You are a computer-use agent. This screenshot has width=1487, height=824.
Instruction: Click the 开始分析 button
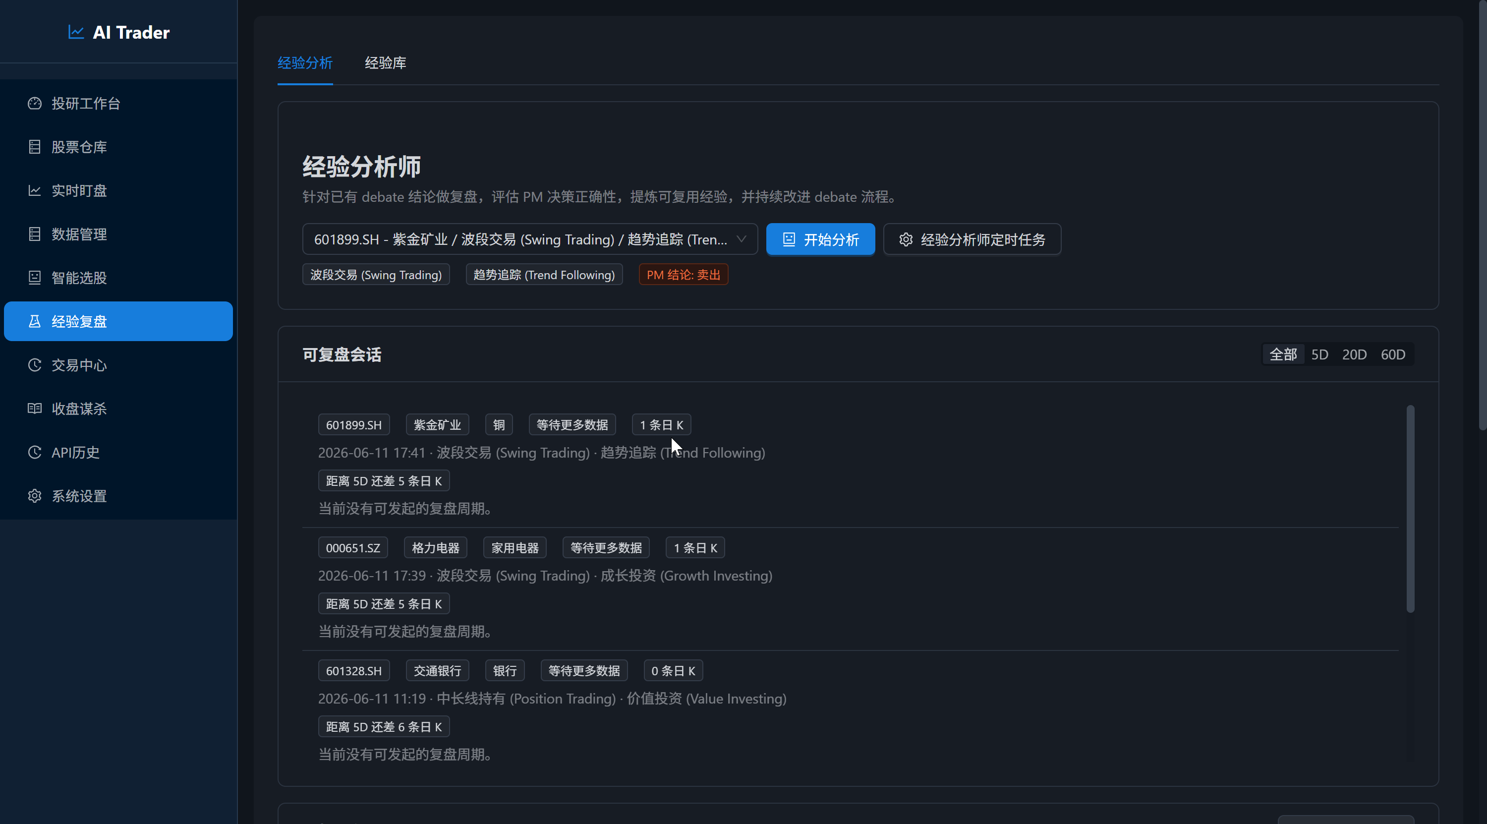[820, 239]
